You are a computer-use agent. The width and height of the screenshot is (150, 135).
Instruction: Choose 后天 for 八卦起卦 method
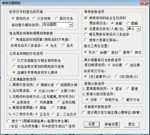pyautogui.click(x=63, y=45)
